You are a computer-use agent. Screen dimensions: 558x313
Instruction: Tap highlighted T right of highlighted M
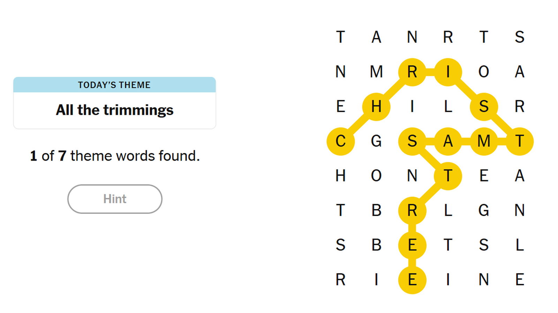(520, 141)
